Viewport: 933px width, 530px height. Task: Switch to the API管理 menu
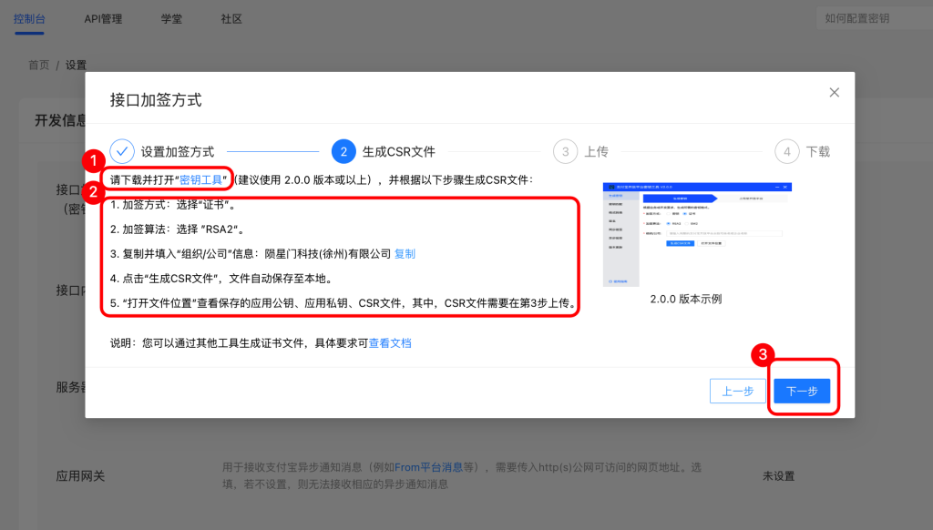pyautogui.click(x=103, y=18)
